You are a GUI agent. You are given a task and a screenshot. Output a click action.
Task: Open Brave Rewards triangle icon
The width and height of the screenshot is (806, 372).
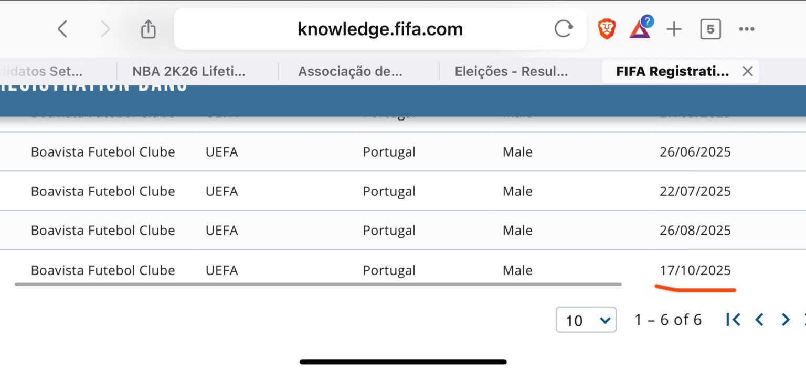[x=640, y=29]
